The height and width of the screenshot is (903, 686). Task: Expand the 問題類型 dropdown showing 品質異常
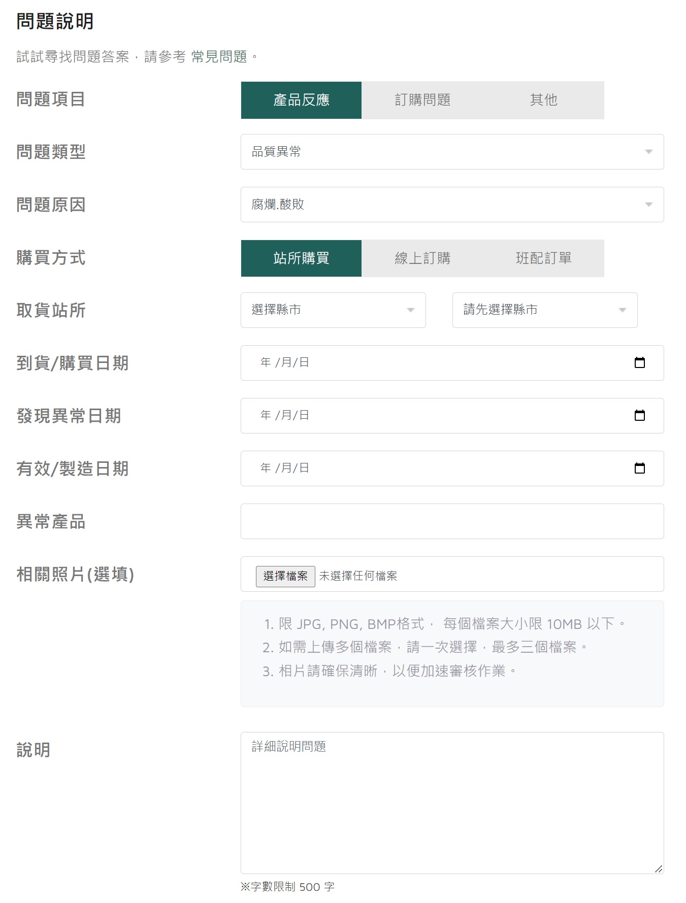point(452,152)
